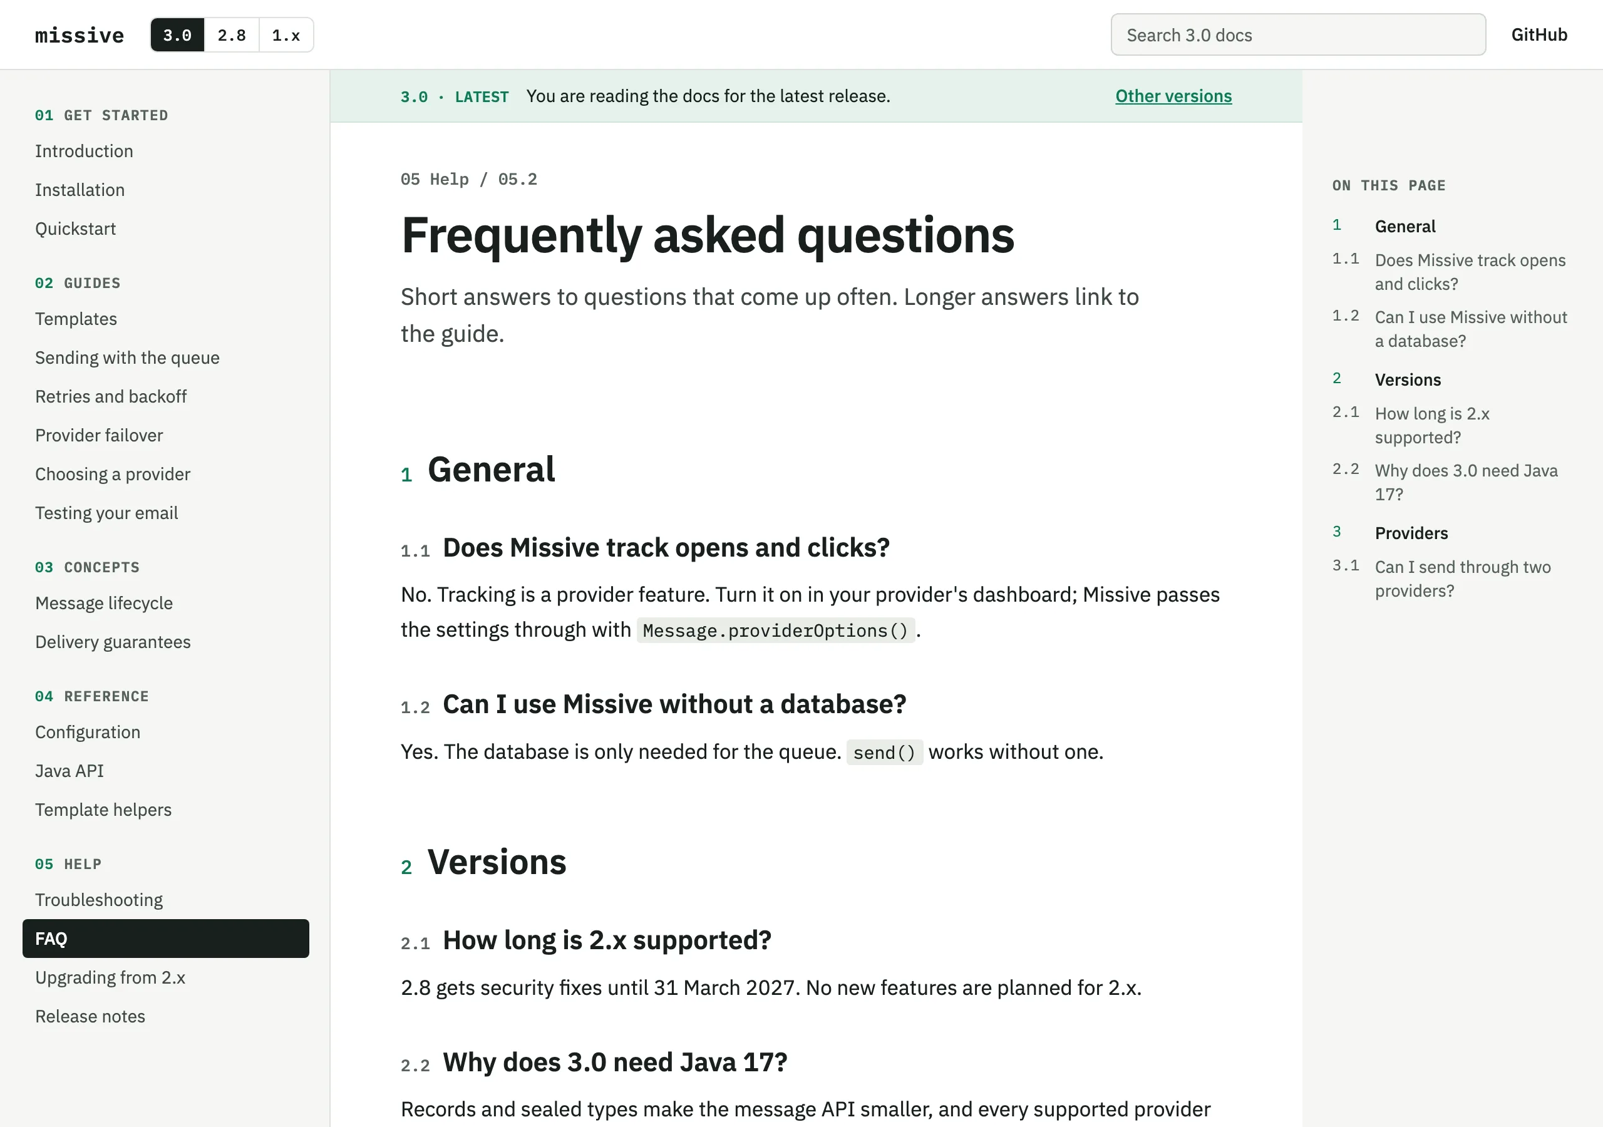The height and width of the screenshot is (1127, 1603).
Task: Click the 'How long is 2.x supported?' heading
Action: pos(607,940)
